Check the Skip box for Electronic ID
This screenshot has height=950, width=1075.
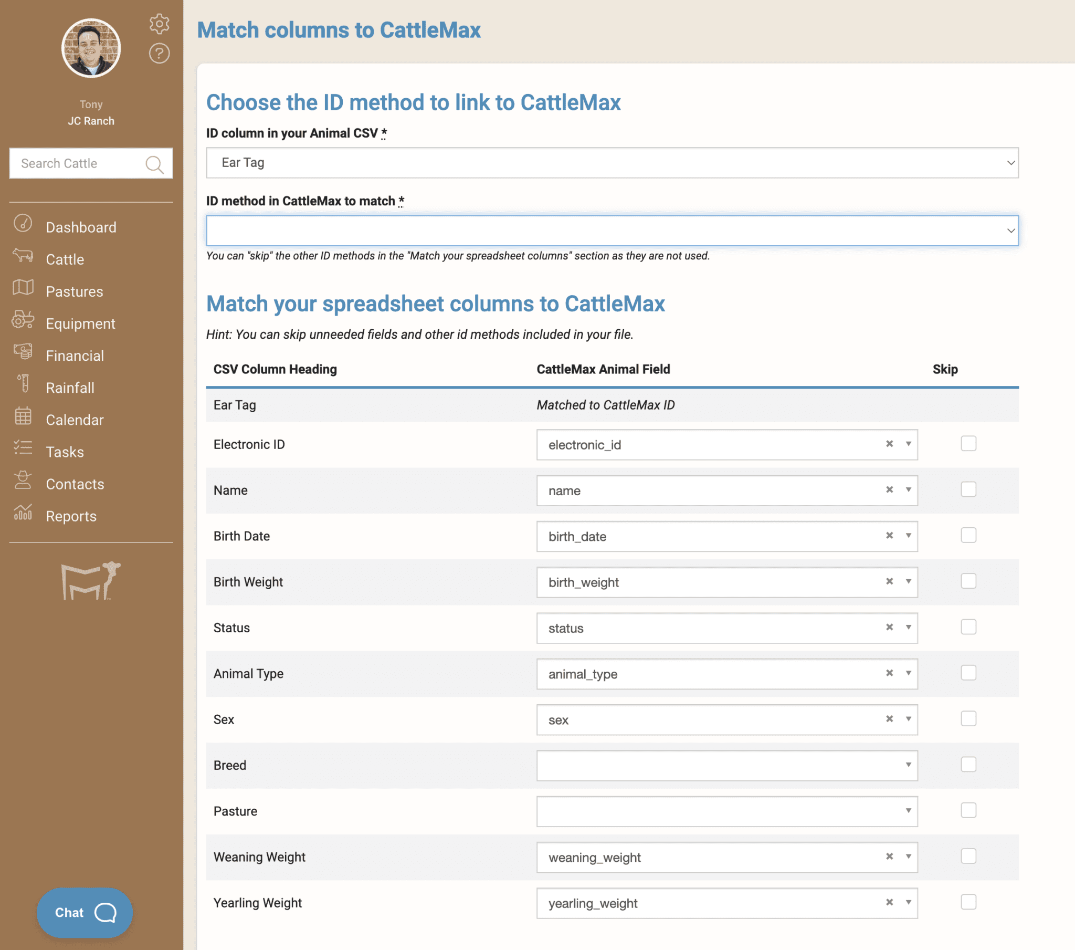(x=968, y=444)
